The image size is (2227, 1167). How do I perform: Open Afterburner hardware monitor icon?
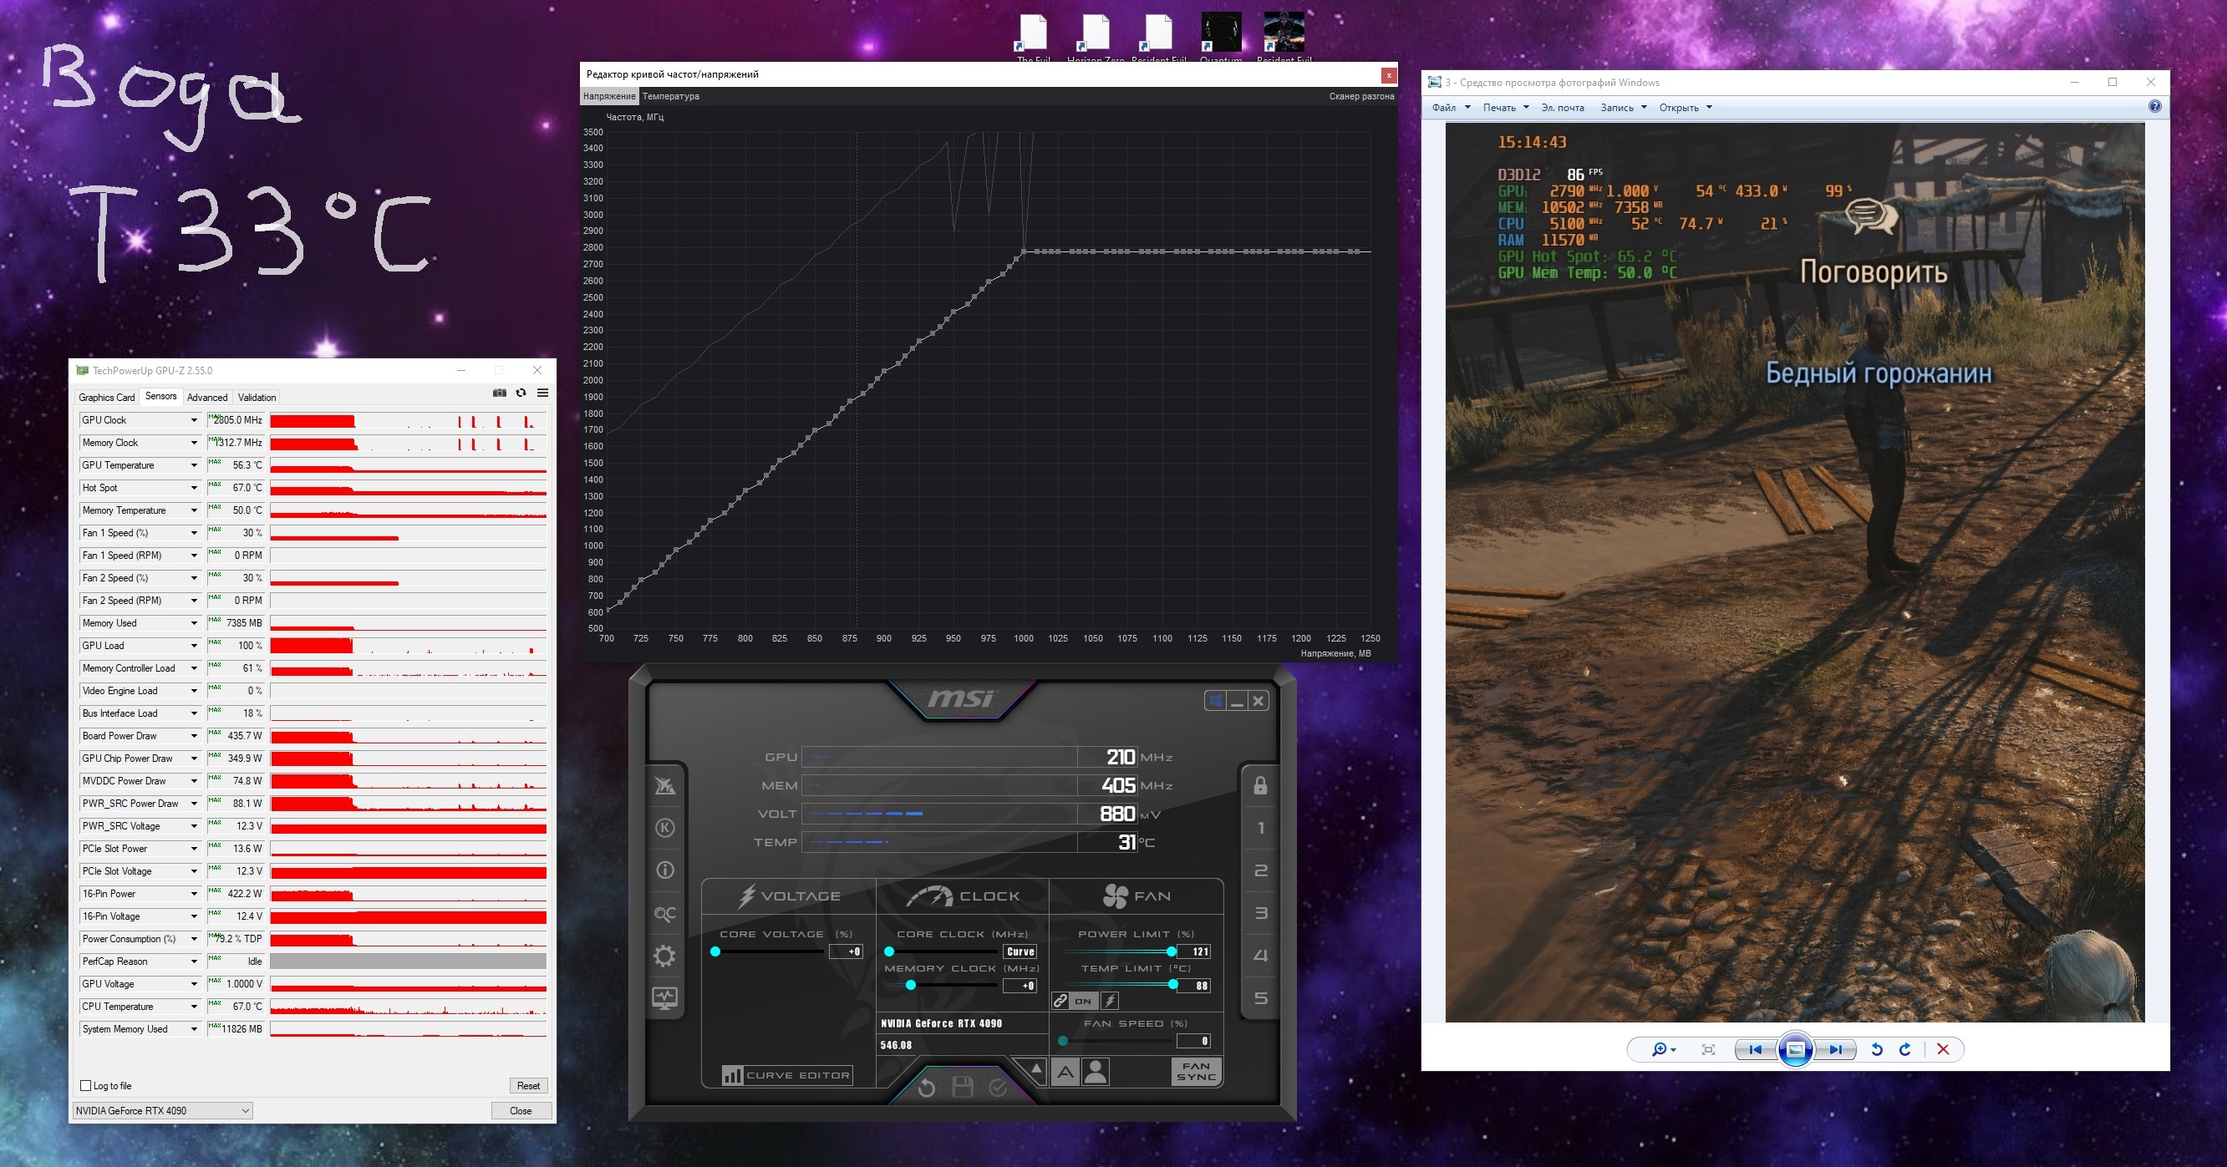tap(664, 998)
